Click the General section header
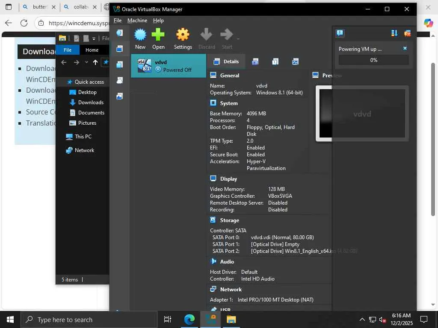This screenshot has width=438, height=328. pyautogui.click(x=229, y=75)
